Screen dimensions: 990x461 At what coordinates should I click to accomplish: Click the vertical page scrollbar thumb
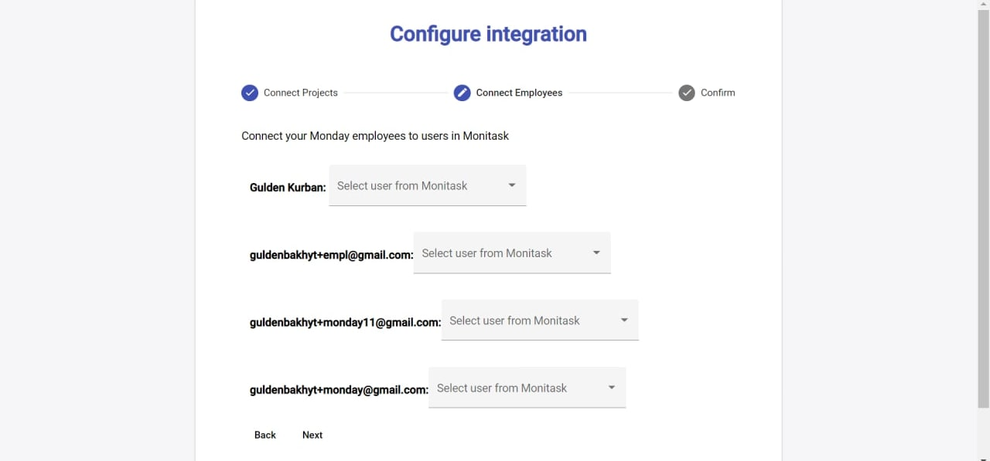pyautogui.click(x=983, y=208)
